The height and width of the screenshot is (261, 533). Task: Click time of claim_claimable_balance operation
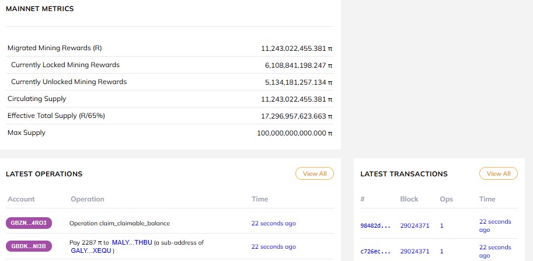pos(274,223)
